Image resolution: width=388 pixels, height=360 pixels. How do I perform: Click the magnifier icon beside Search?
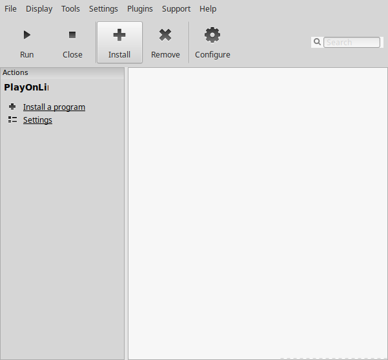tap(317, 42)
